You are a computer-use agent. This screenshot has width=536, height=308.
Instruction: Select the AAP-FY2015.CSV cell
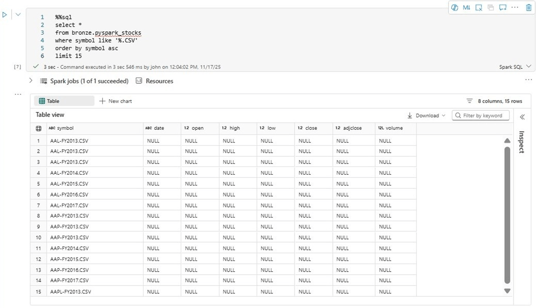(x=95, y=259)
